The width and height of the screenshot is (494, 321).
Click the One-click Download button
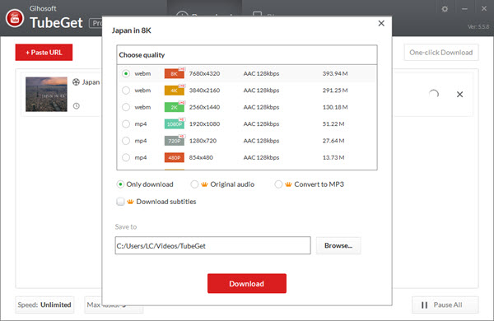coord(441,53)
